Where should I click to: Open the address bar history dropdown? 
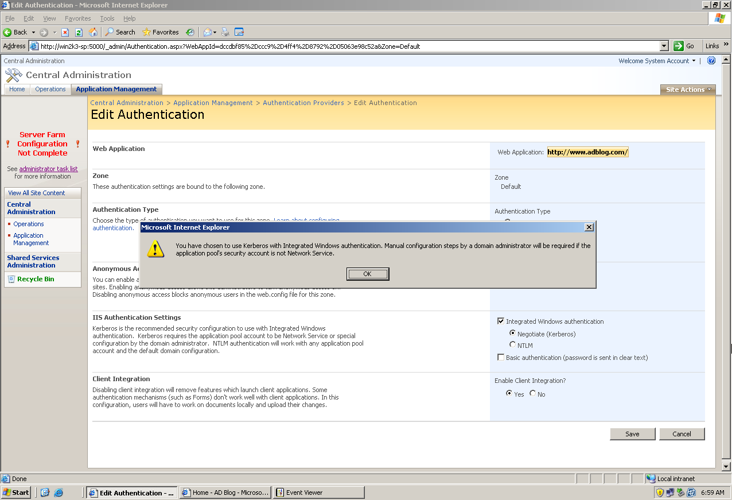tap(664, 45)
